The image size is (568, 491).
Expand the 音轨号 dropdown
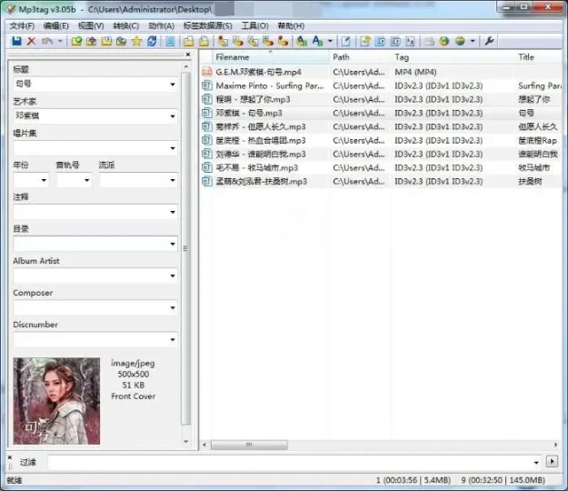(87, 180)
